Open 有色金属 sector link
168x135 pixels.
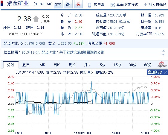[x=95, y=43]
